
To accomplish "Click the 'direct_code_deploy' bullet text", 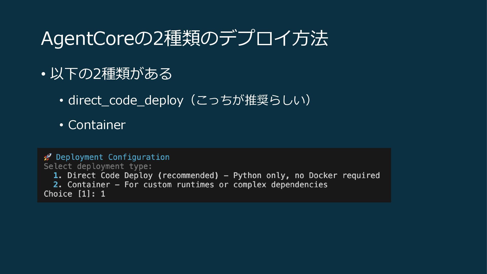I will pyautogui.click(x=126, y=100).
